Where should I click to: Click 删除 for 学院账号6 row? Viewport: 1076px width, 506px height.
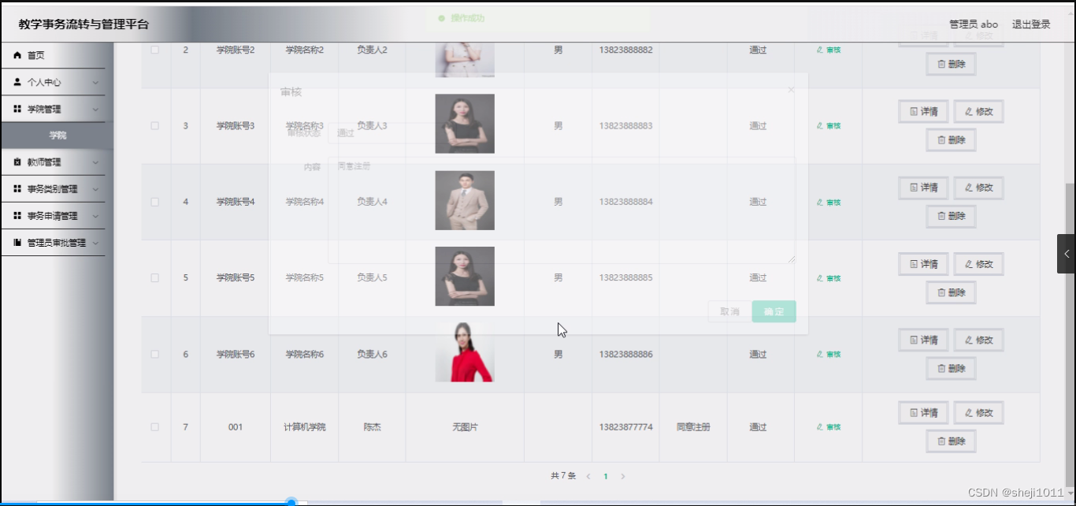[951, 368]
